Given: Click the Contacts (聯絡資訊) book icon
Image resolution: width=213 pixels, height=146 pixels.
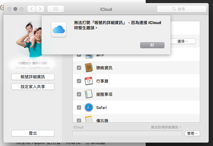Looking at the screenshot, I should 89,68.
